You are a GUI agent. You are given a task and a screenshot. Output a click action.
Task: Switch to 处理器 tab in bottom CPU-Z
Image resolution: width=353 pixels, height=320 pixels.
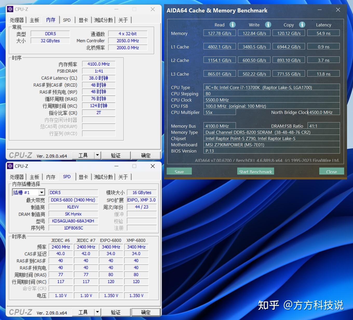point(17,177)
